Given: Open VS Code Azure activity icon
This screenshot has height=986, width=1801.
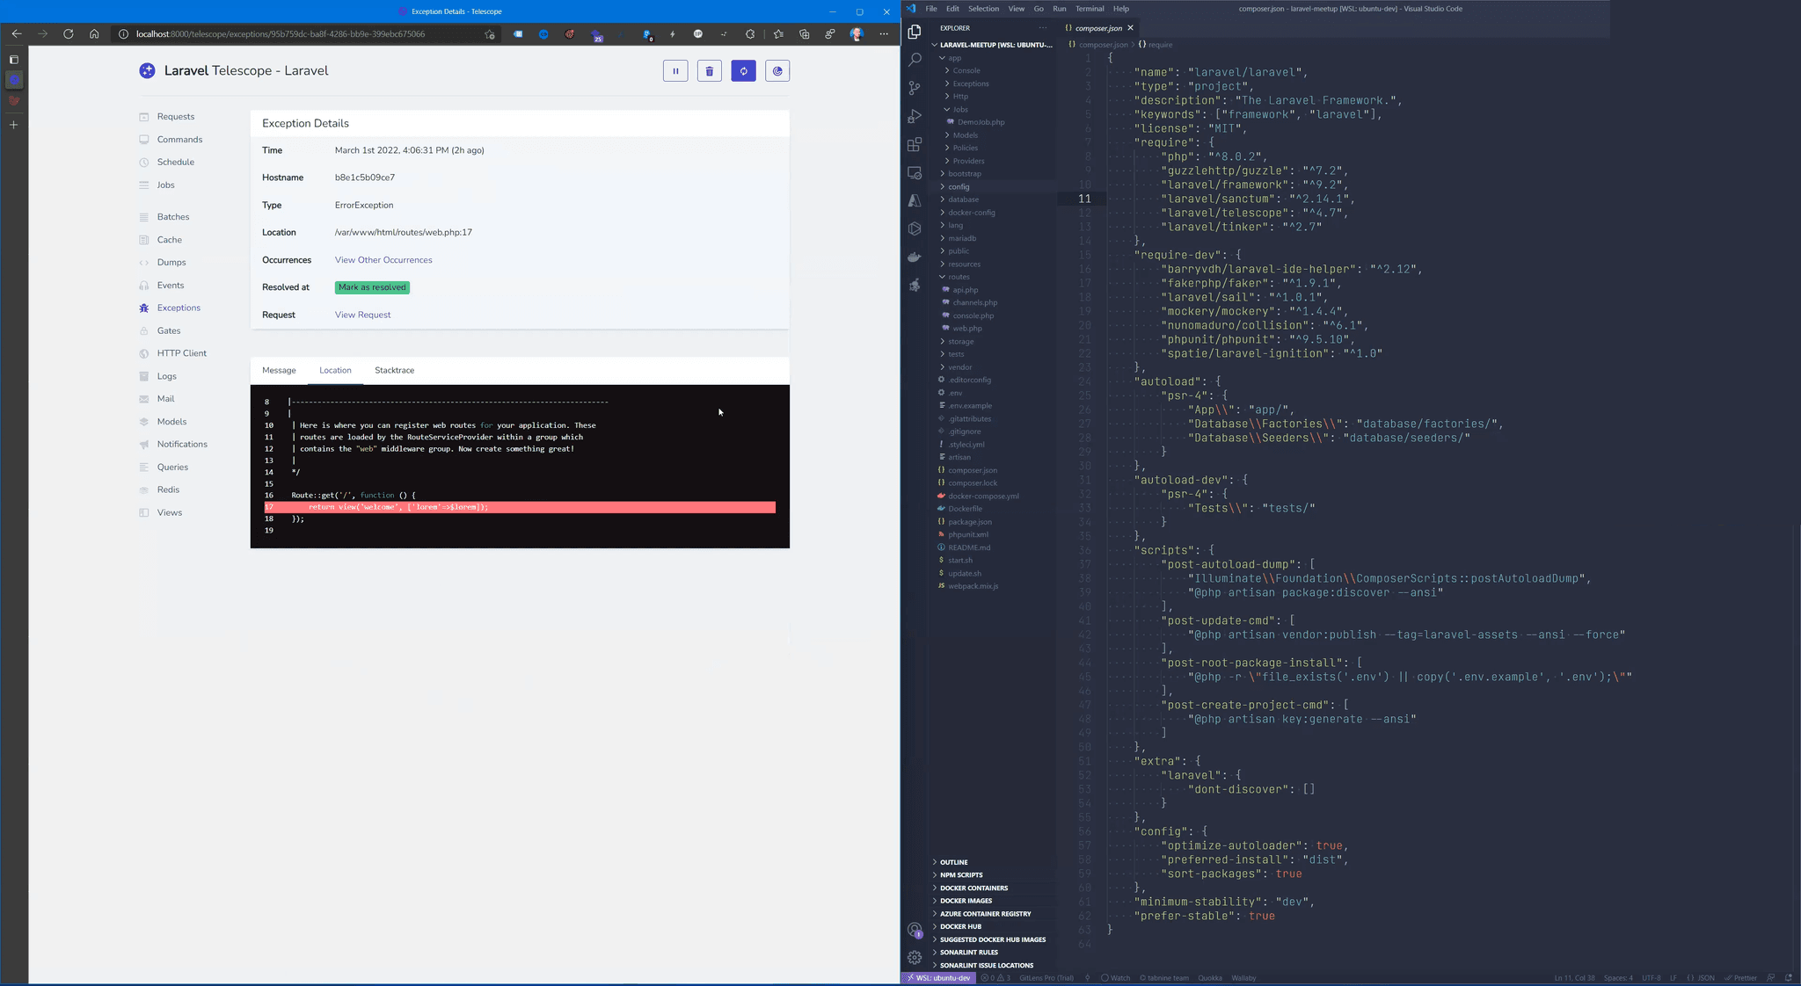Looking at the screenshot, I should coord(915,200).
